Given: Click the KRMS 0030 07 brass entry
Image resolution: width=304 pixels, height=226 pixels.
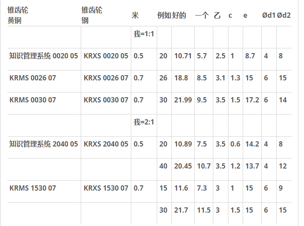Looking at the screenshot, I should point(33,100).
